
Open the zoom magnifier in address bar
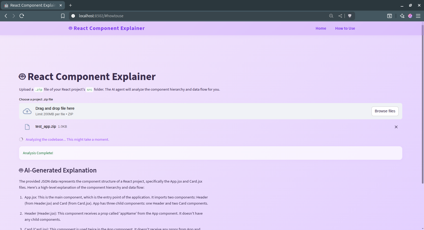[x=331, y=16]
